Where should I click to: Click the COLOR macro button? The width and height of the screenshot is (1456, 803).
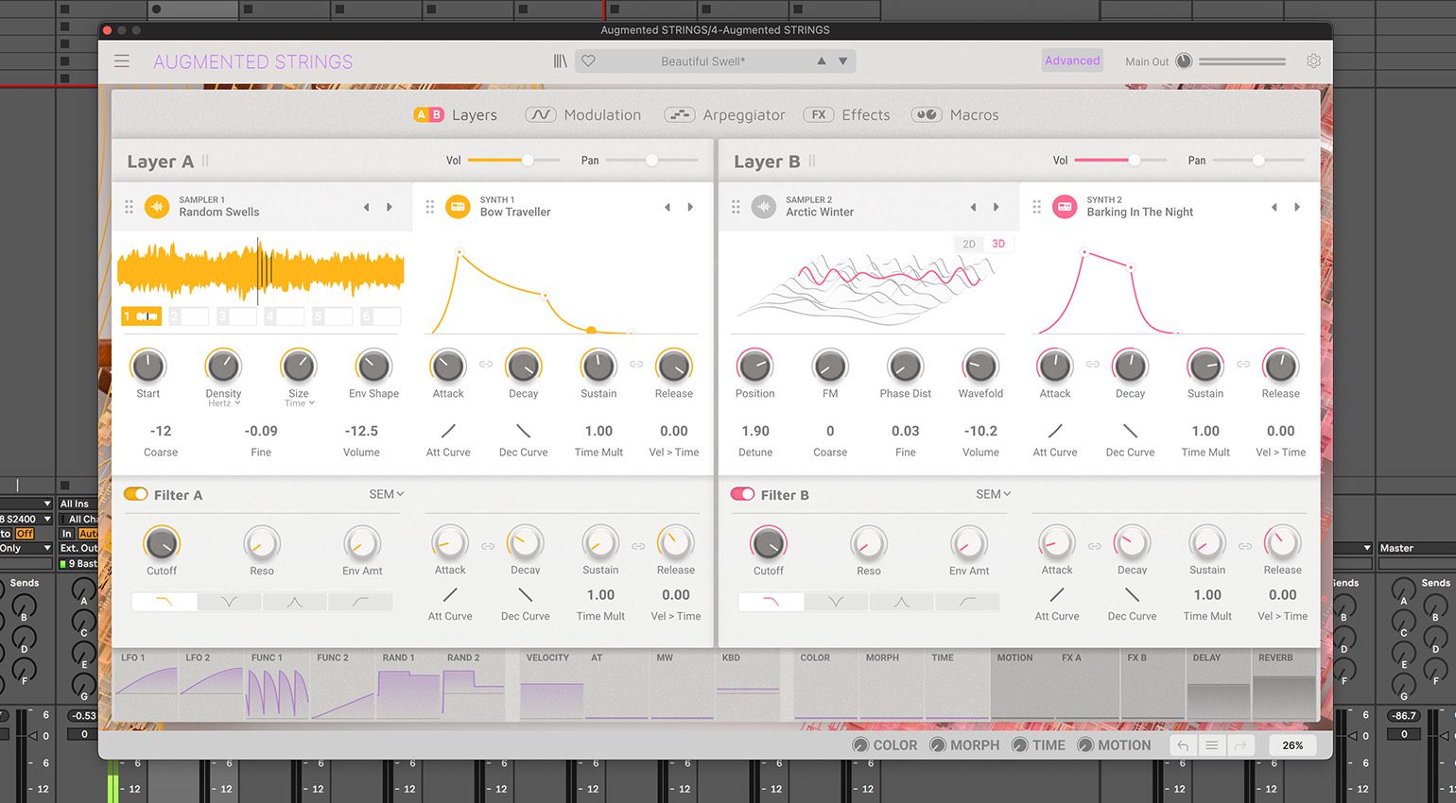click(x=885, y=745)
